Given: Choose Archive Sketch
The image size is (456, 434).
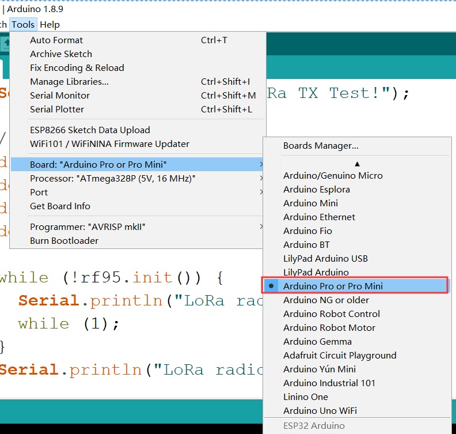Looking at the screenshot, I should [136, 54].
